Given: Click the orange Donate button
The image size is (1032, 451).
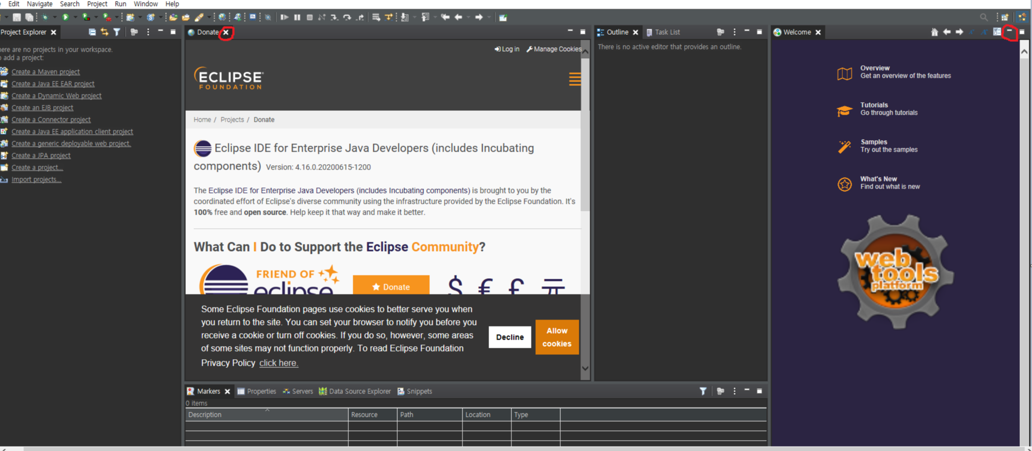Looking at the screenshot, I should click(x=391, y=285).
